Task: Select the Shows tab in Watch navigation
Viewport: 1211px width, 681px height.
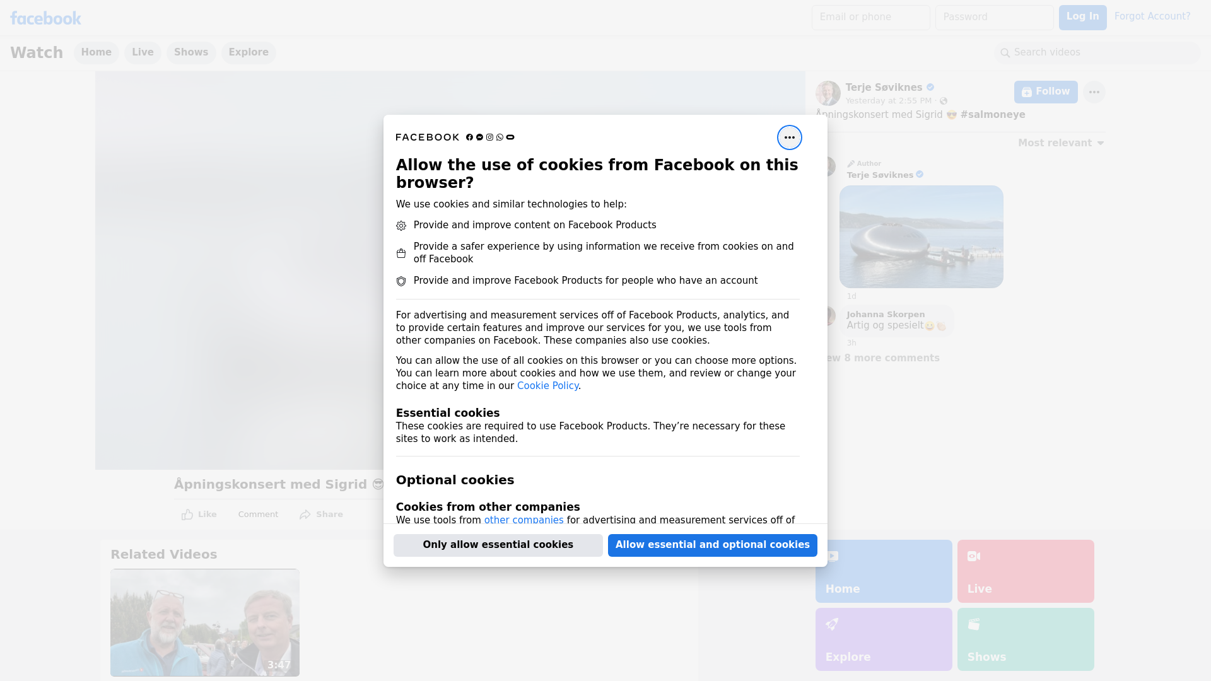Action: click(191, 52)
